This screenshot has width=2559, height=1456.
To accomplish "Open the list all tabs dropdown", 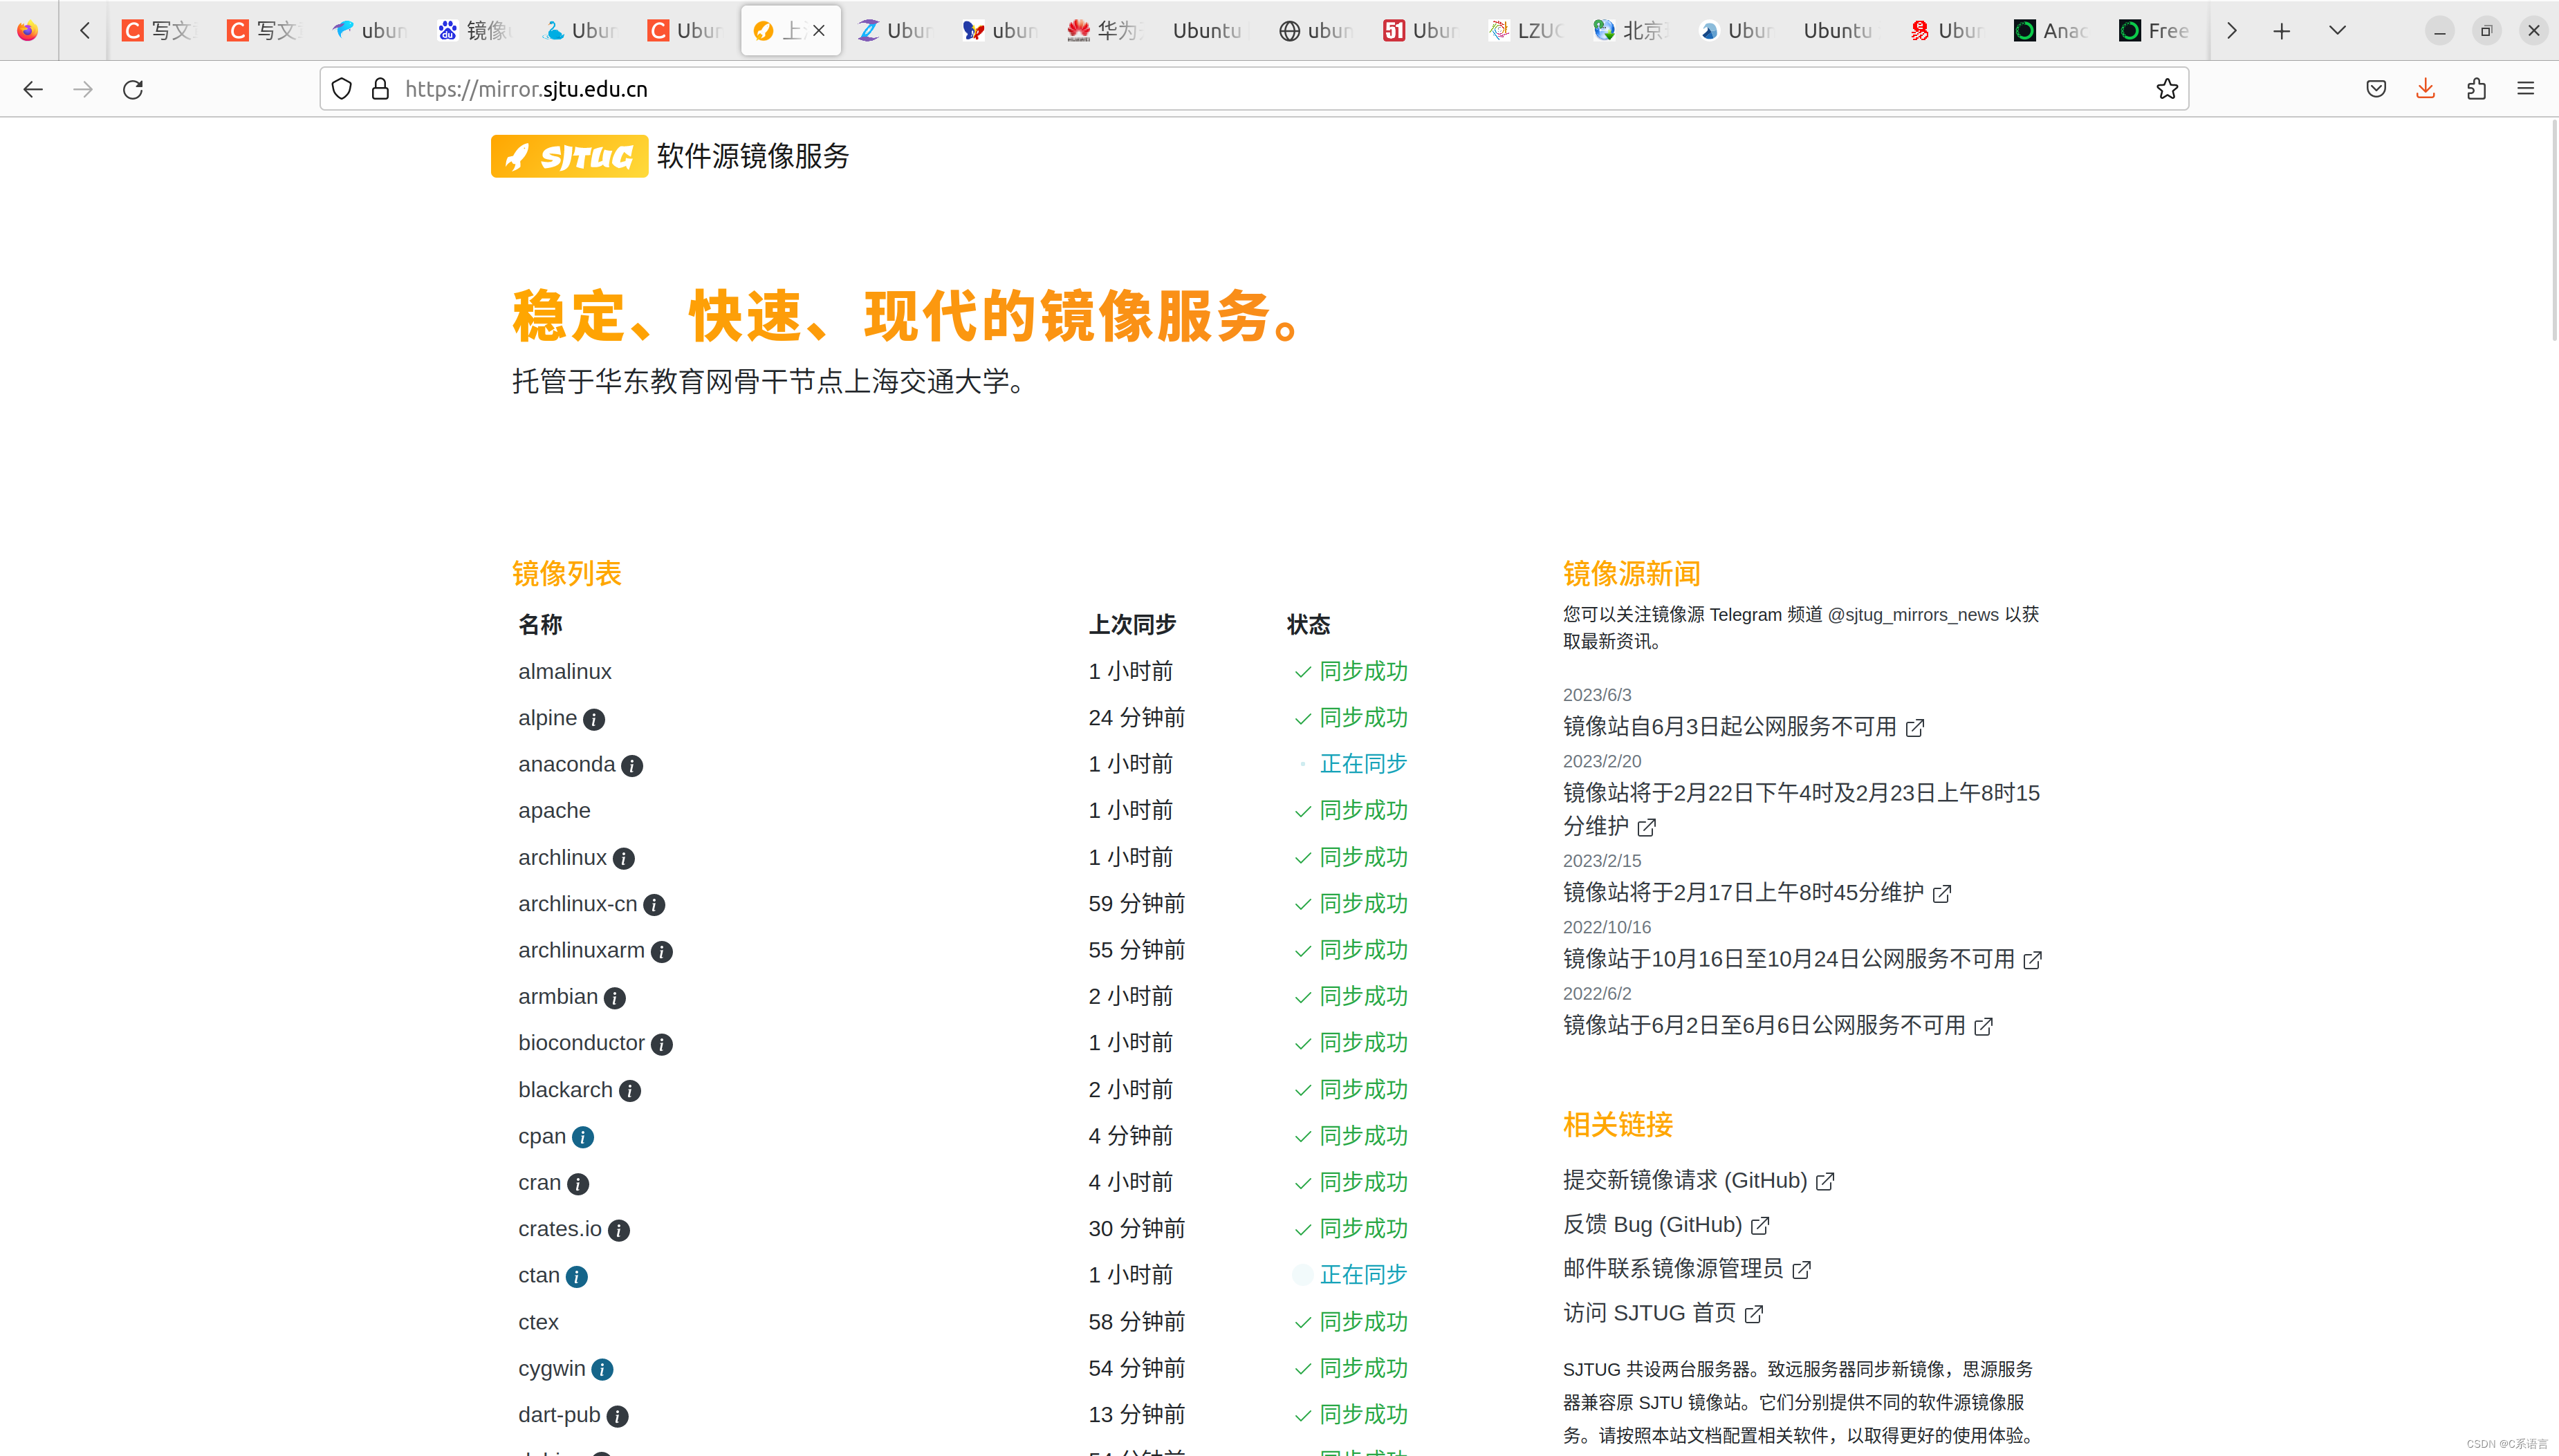I will (x=2337, y=31).
